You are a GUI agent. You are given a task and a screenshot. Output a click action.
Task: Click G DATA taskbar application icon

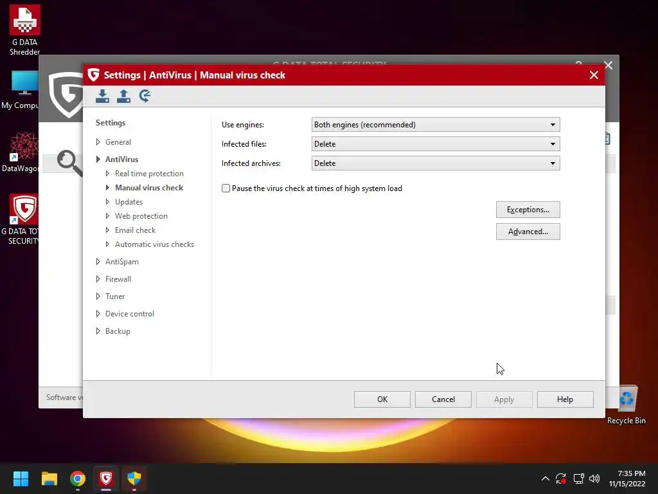[x=106, y=479]
